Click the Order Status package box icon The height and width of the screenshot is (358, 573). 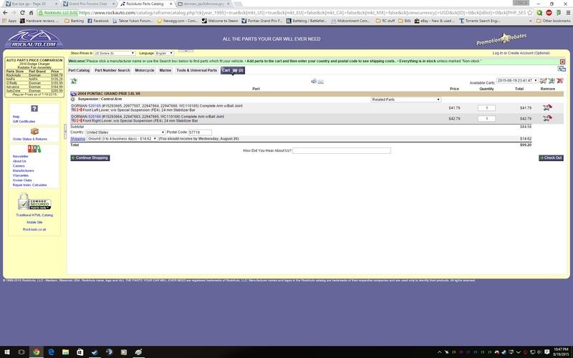(x=34, y=131)
